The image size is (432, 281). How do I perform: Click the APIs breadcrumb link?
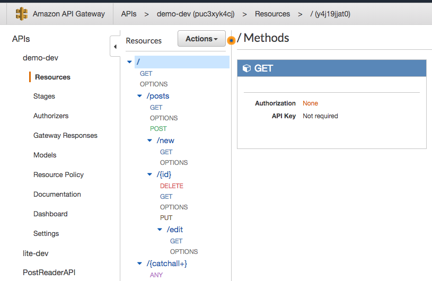tap(128, 14)
